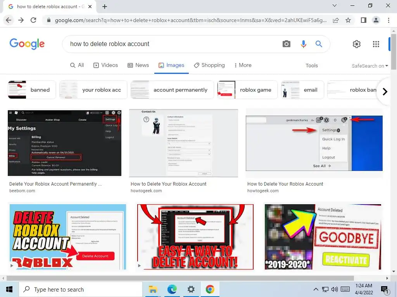The height and width of the screenshot is (297, 397).
Task: Filter by roblox game chip
Action: pyautogui.click(x=247, y=90)
